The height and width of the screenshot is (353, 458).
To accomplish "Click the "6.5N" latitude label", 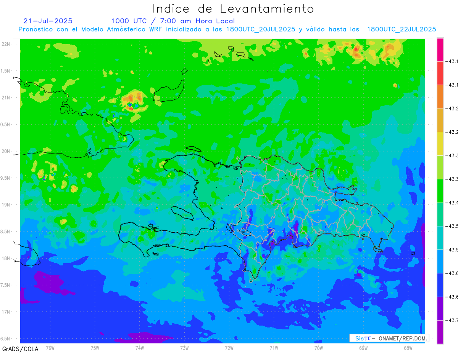I will 6,339.
